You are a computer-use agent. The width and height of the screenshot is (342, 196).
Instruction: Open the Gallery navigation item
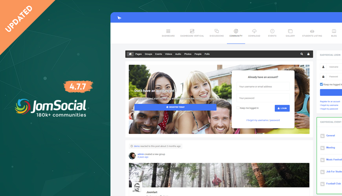[x=290, y=33]
